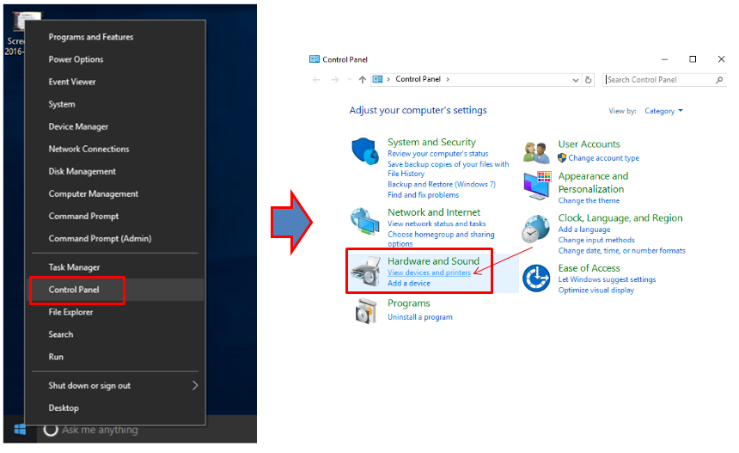Click the Ask me anything search box
This screenshot has width=739, height=453.
coord(146,430)
